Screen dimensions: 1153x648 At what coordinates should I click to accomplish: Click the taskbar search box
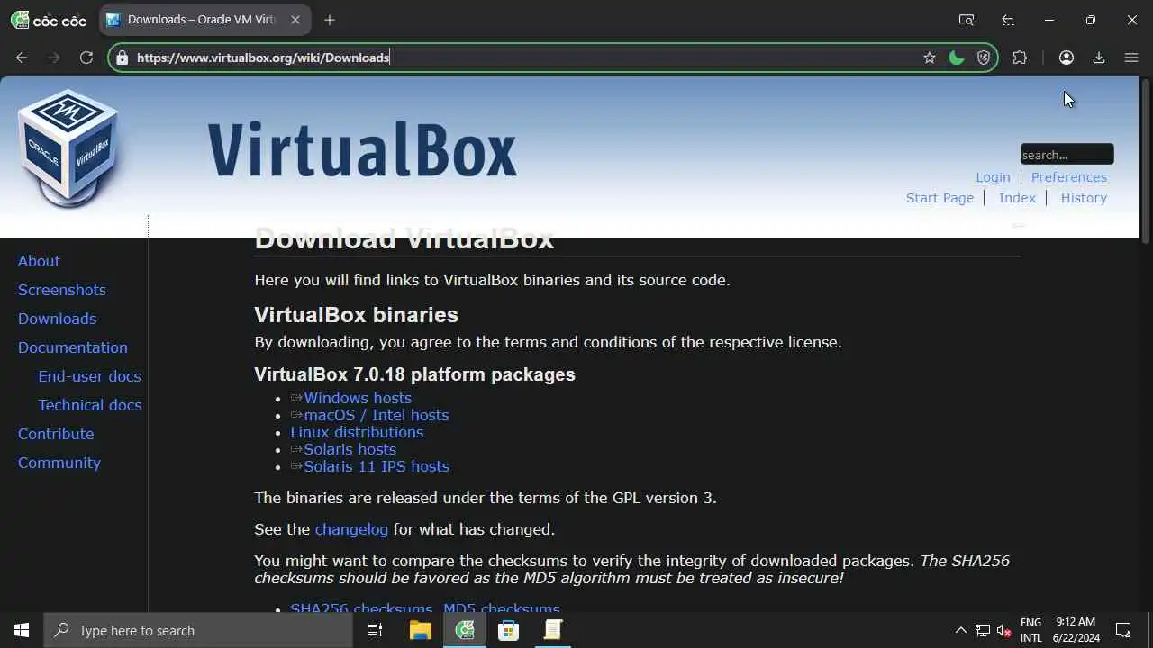tap(198, 630)
